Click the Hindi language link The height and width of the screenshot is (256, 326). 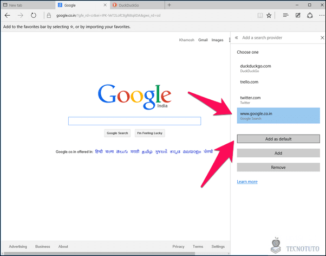[99, 152]
